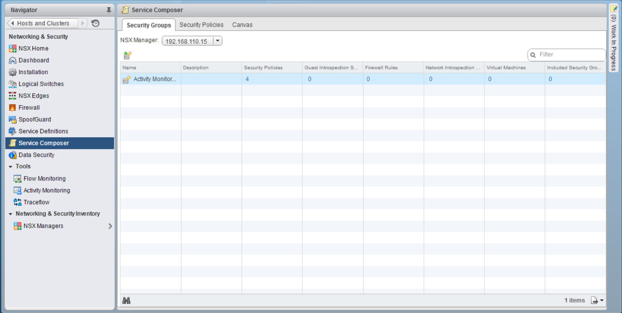Select SpoofGuard in the navigator

click(x=35, y=120)
